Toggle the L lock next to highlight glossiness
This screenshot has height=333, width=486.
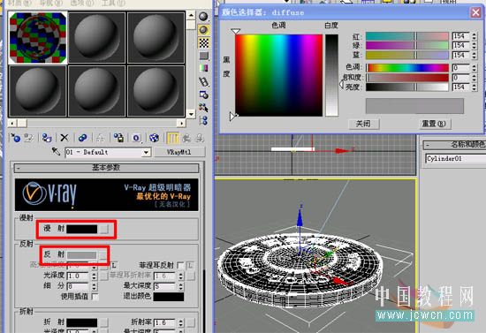[114, 266]
